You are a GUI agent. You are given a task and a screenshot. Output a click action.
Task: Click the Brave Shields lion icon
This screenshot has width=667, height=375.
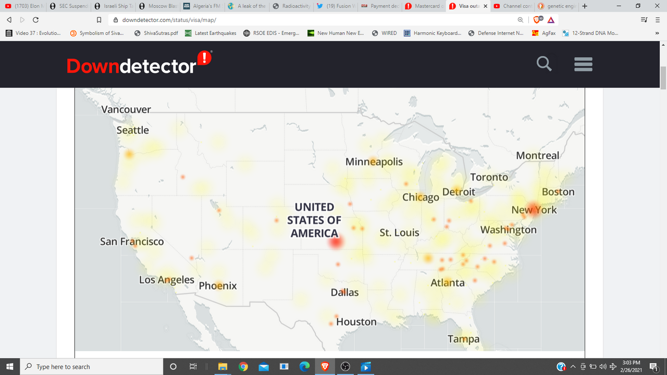537,20
